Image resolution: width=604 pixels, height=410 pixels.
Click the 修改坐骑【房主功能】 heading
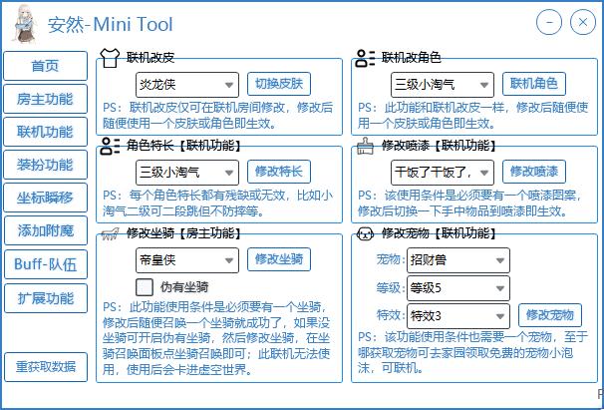(184, 233)
